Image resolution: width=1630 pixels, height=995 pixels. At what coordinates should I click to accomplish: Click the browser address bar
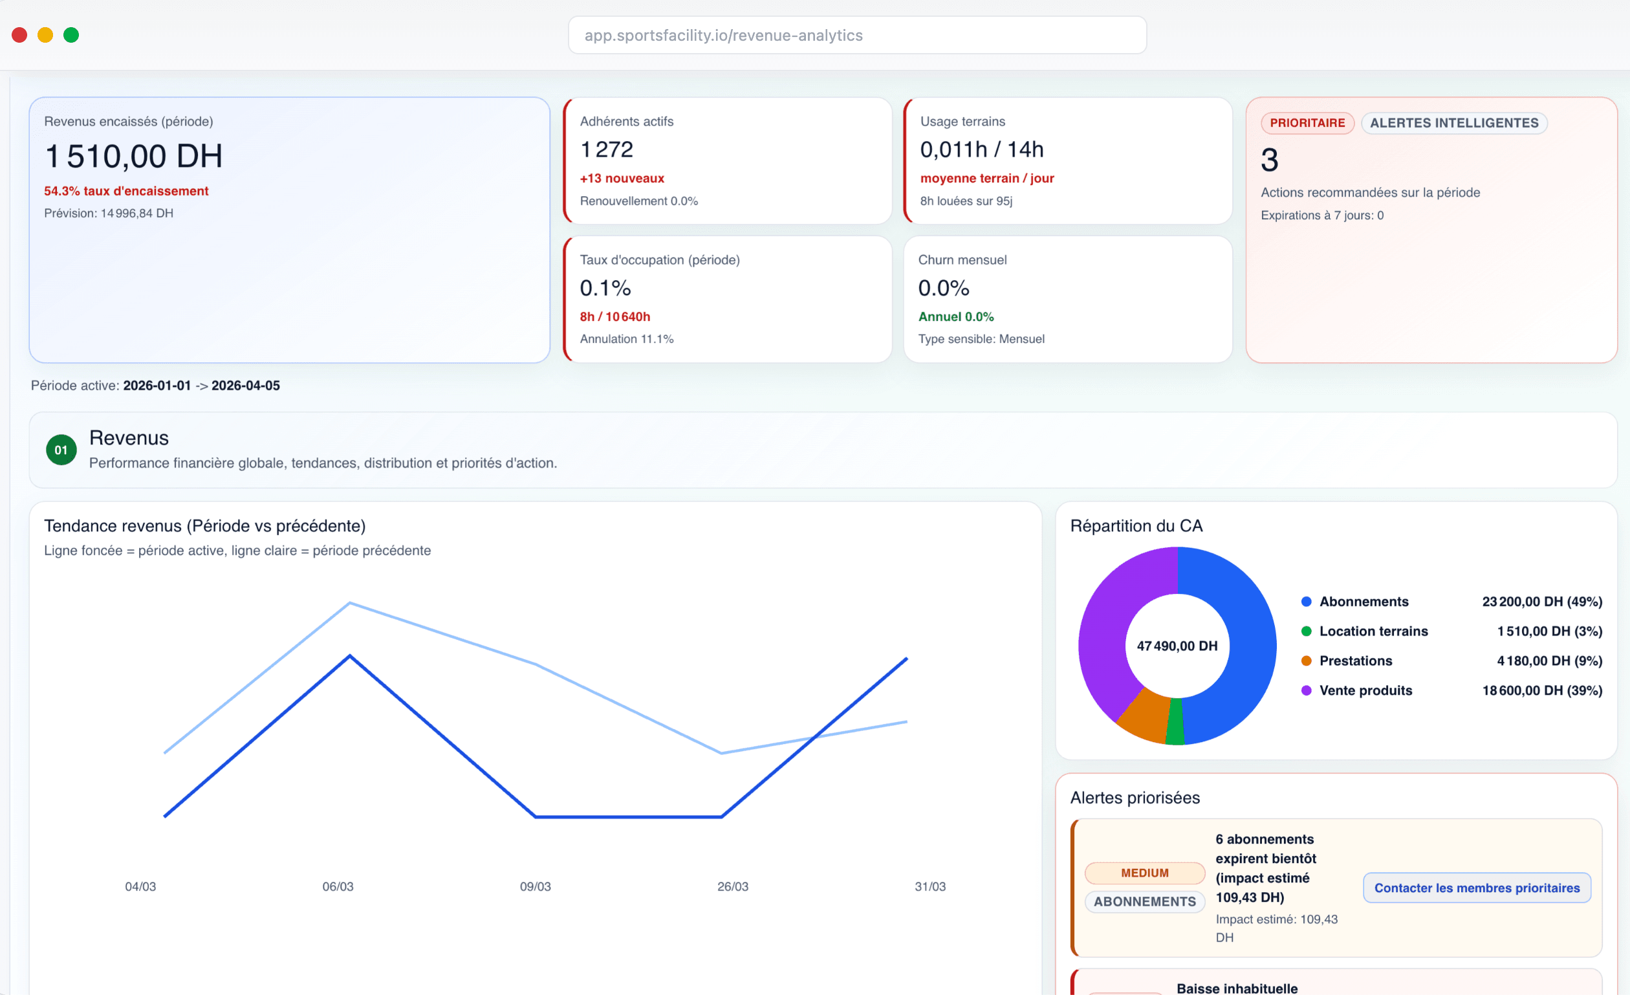[856, 35]
